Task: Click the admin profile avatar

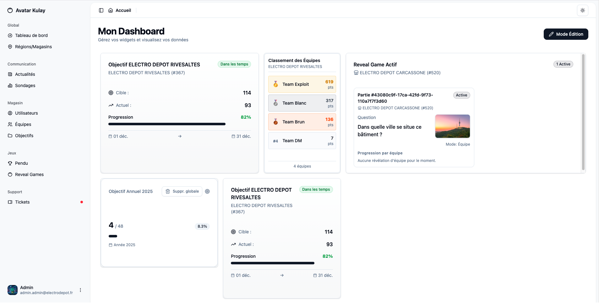Action: tap(13, 290)
